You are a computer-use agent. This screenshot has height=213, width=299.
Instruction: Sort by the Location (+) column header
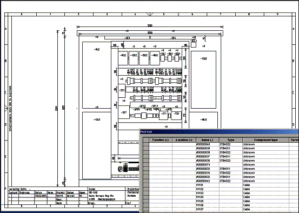(184, 140)
